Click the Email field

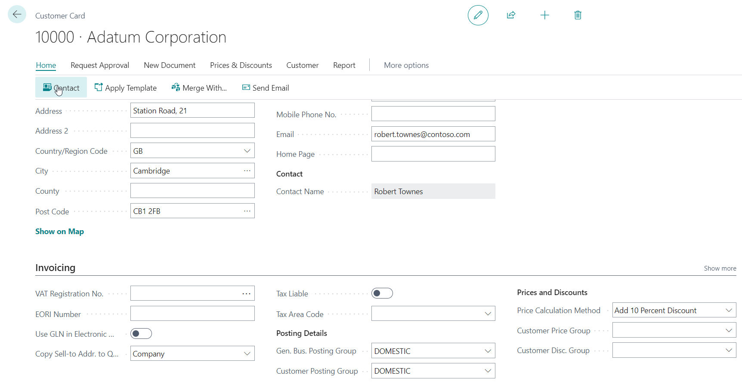tap(433, 134)
